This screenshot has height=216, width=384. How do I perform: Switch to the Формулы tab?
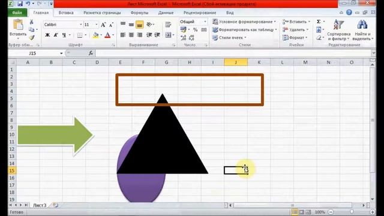[x=139, y=13]
